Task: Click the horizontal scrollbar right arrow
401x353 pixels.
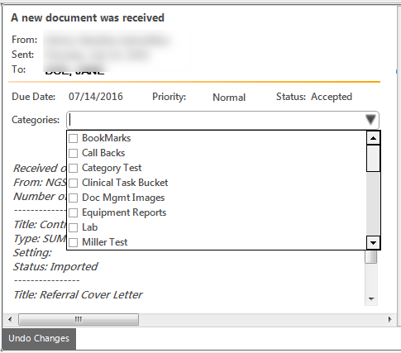Action: pos(389,320)
